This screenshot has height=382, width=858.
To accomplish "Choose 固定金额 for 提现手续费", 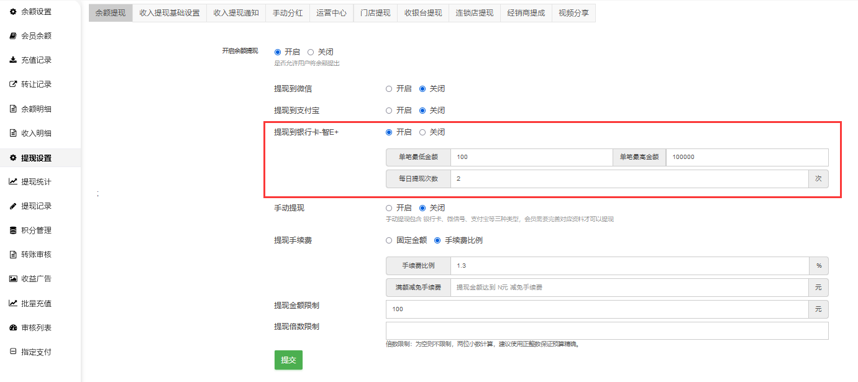I will tap(389, 240).
